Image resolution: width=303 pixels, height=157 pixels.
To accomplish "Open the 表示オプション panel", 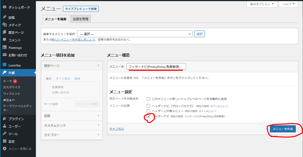I will point(262,4).
